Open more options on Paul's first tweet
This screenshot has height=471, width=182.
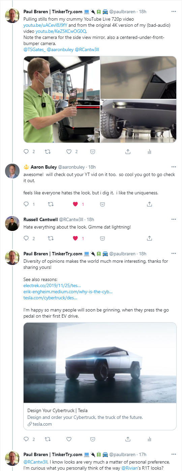point(174,11)
